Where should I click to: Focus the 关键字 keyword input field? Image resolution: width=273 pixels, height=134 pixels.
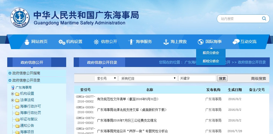197,78
